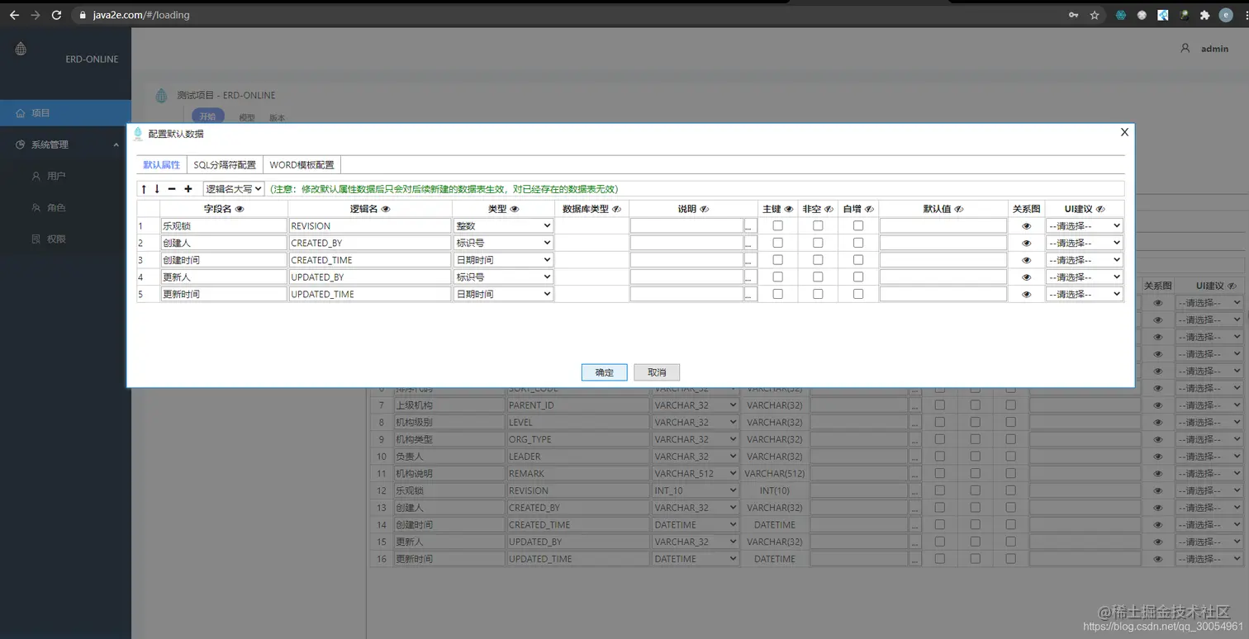Open description editor ellipsis for REVISION row
This screenshot has height=639, width=1249.
(750, 225)
